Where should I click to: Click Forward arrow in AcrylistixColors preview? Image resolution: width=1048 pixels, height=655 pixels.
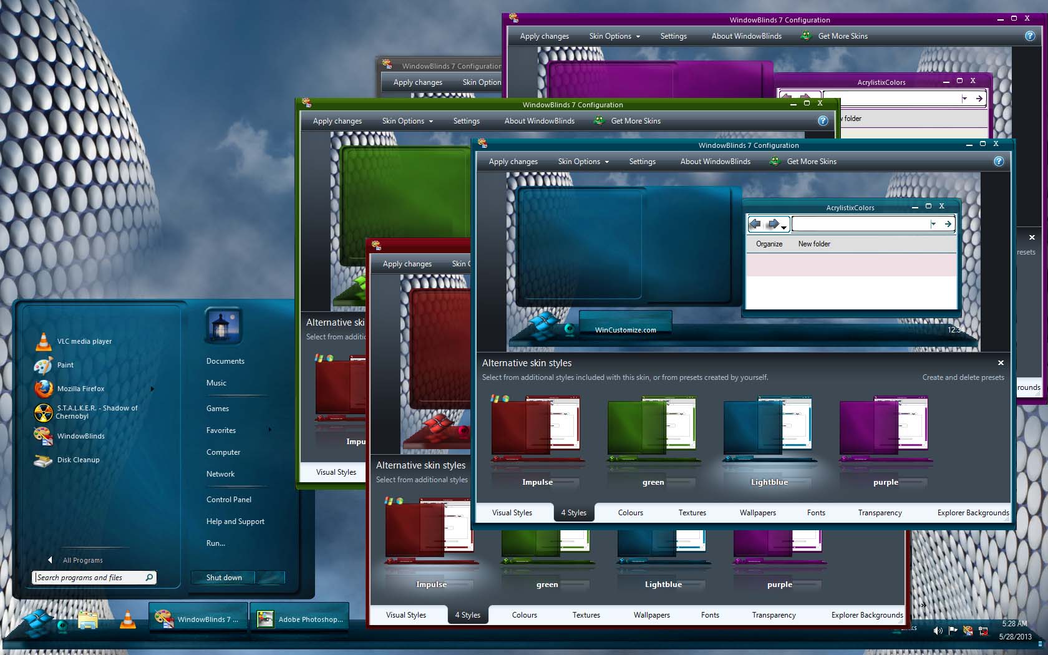[774, 224]
